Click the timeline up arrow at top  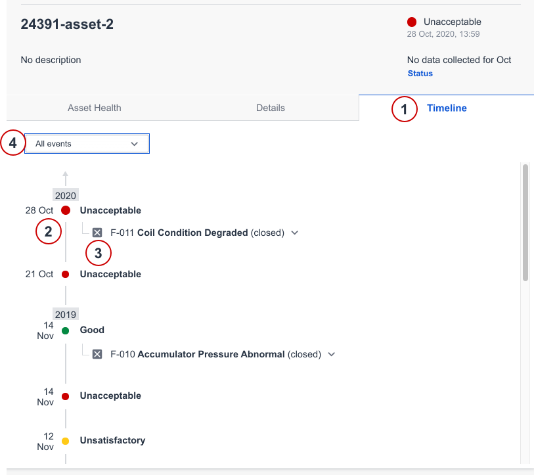tap(65, 176)
